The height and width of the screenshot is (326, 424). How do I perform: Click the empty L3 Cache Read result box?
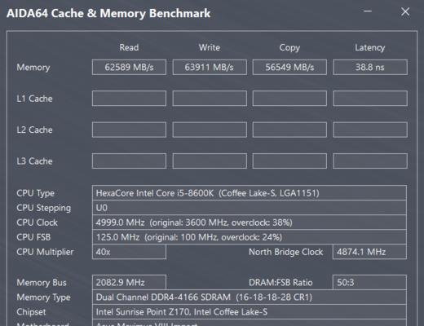(x=129, y=161)
